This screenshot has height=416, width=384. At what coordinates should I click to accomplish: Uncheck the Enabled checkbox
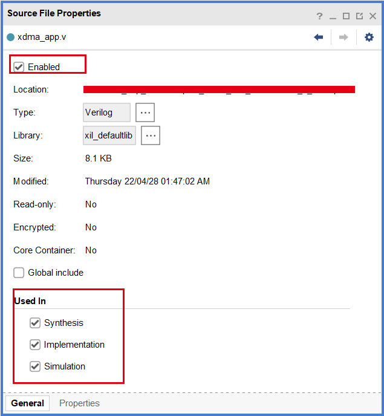19,67
